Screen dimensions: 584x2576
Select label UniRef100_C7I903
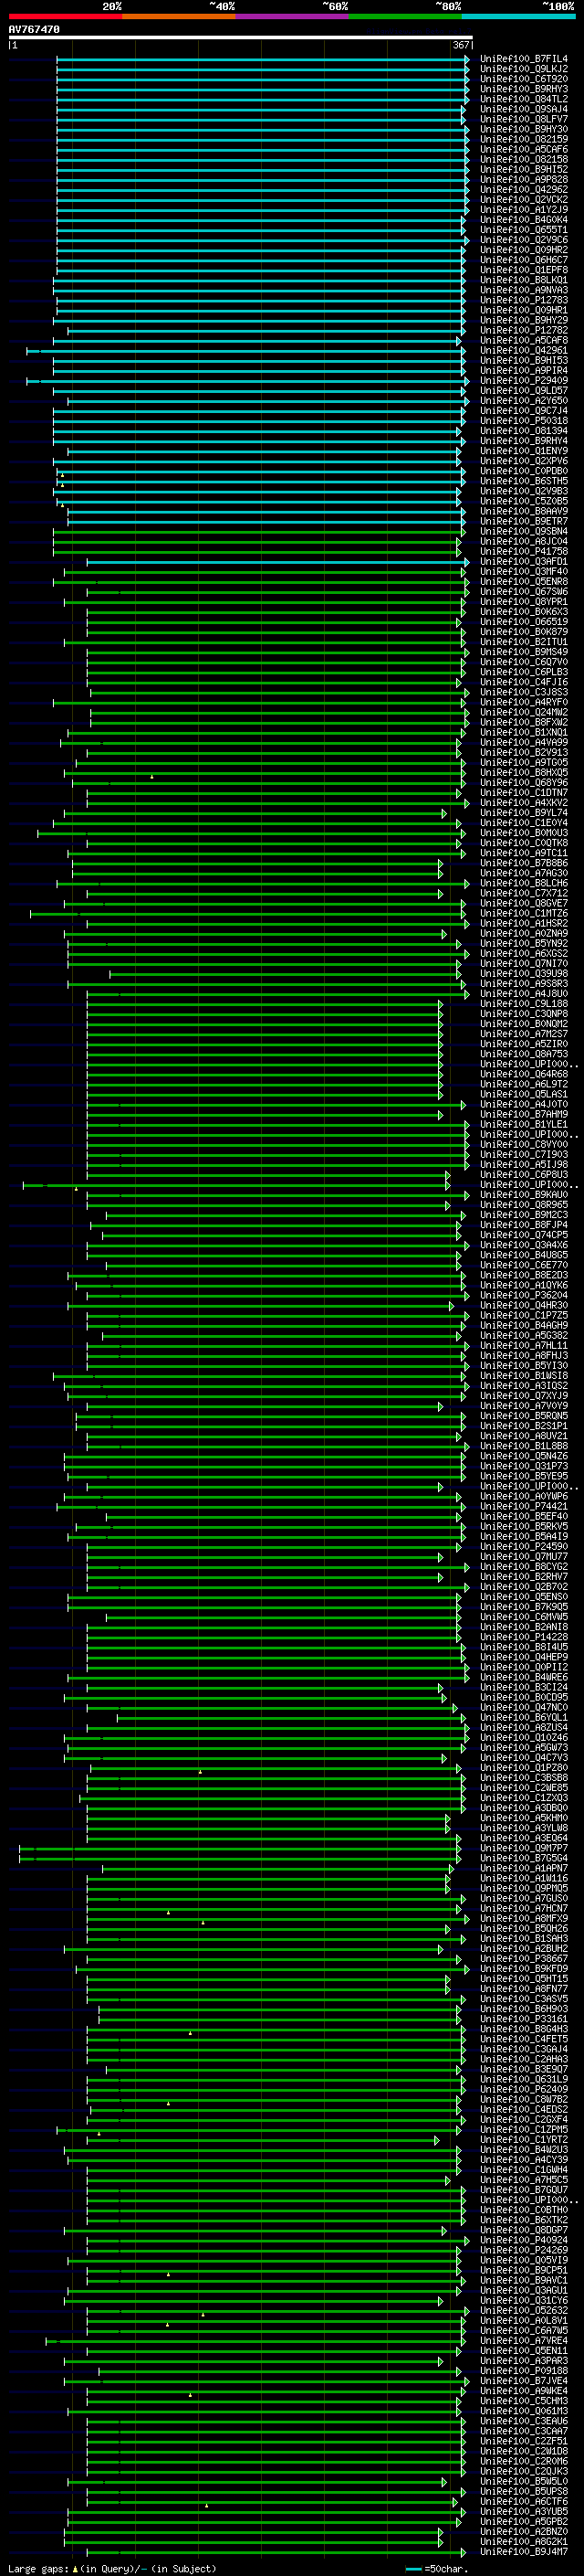click(x=524, y=1154)
